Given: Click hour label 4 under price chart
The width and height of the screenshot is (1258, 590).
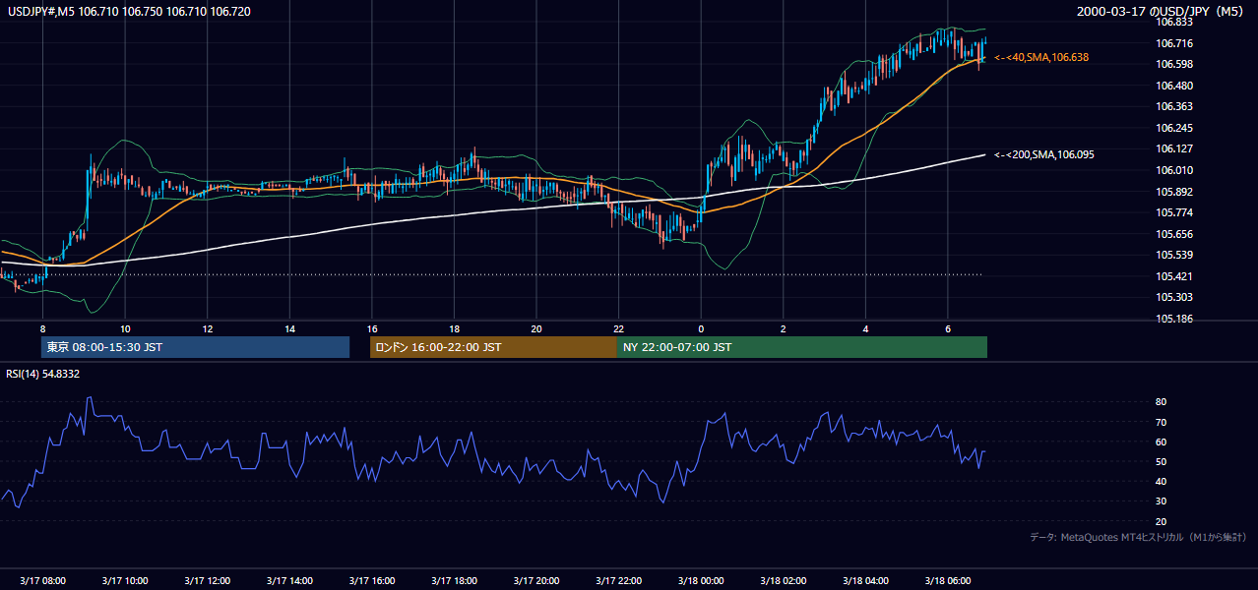Looking at the screenshot, I should 865,328.
